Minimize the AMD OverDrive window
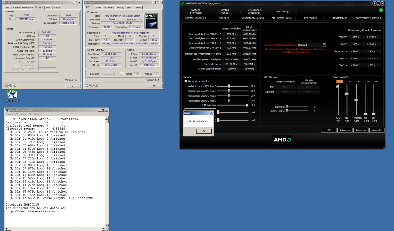The image size is (394, 231). pos(378,3)
